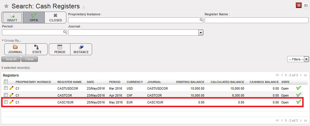Screen dimensions: 310x126
Task: Click the favorite star icon beside the title
Action: click(x=6, y=6)
